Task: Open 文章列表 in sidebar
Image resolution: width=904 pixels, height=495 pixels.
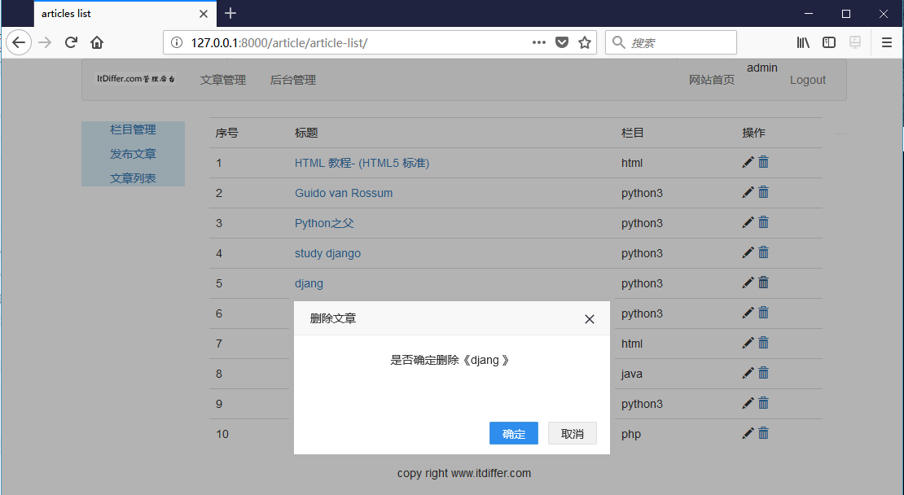Action: pos(134,178)
